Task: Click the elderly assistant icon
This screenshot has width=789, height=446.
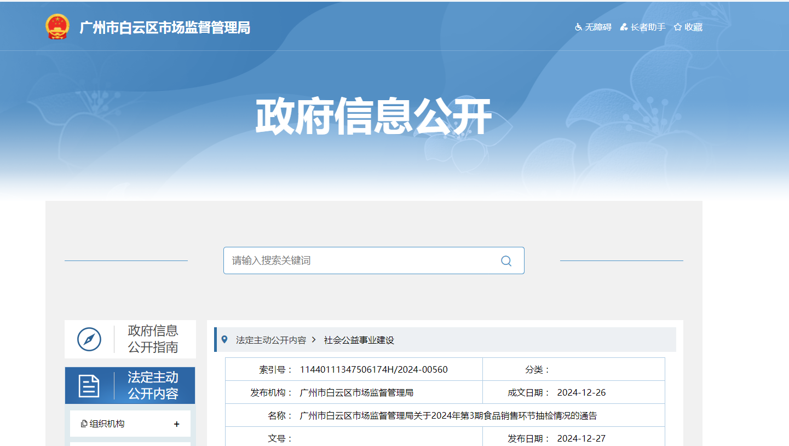Action: [624, 27]
